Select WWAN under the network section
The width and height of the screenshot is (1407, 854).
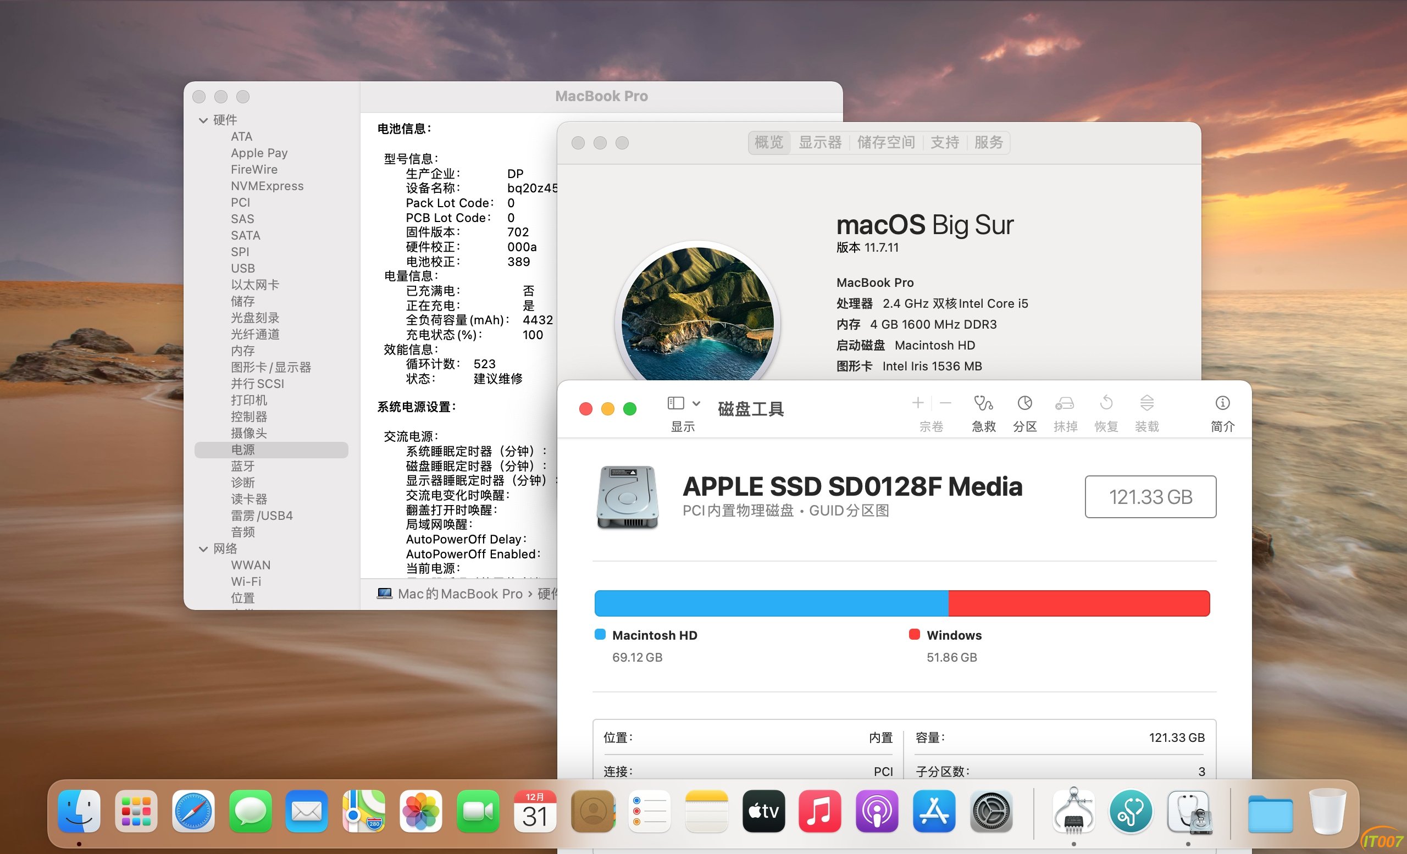tap(251, 565)
